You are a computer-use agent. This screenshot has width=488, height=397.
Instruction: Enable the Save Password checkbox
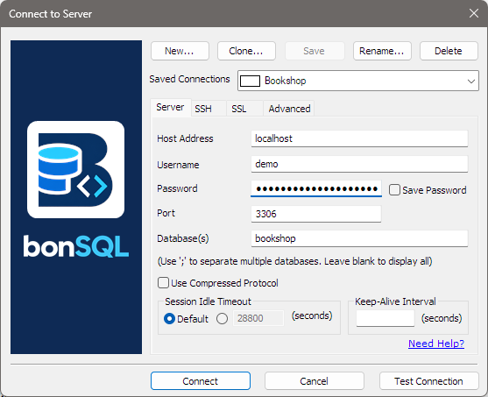click(394, 190)
